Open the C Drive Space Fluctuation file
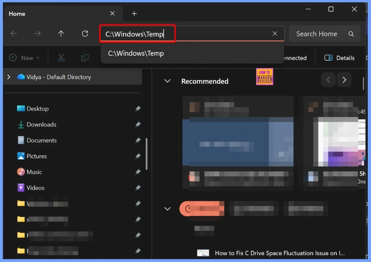Viewport: 371px width, 262px height. (279, 253)
